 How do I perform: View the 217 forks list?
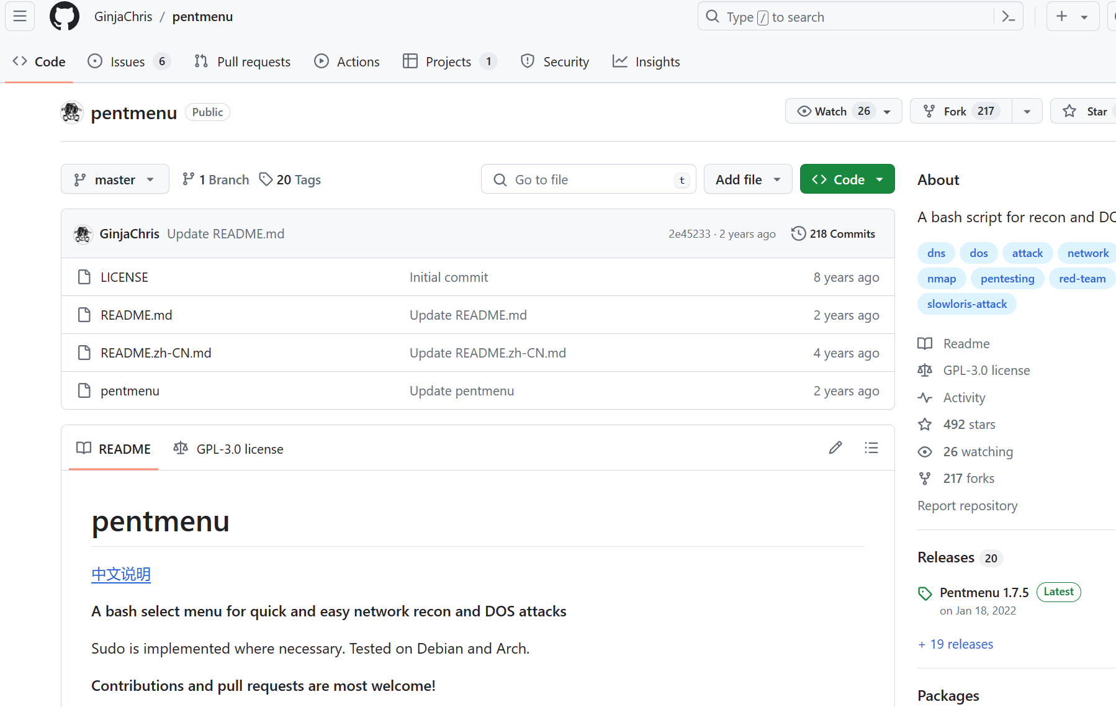tap(956, 479)
